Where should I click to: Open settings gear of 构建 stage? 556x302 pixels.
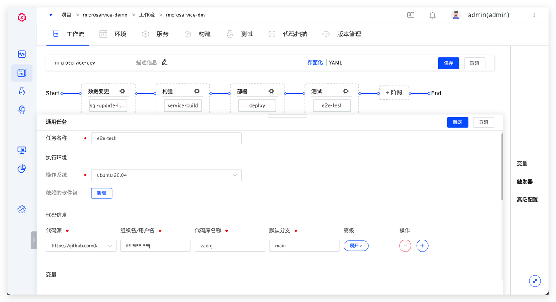197,91
